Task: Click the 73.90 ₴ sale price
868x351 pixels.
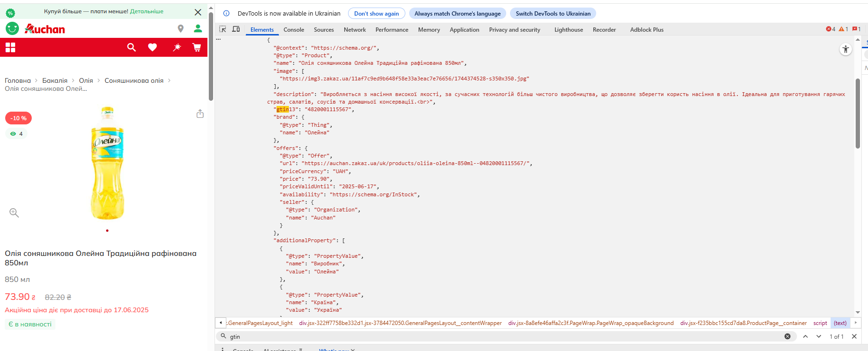Action: point(20,297)
